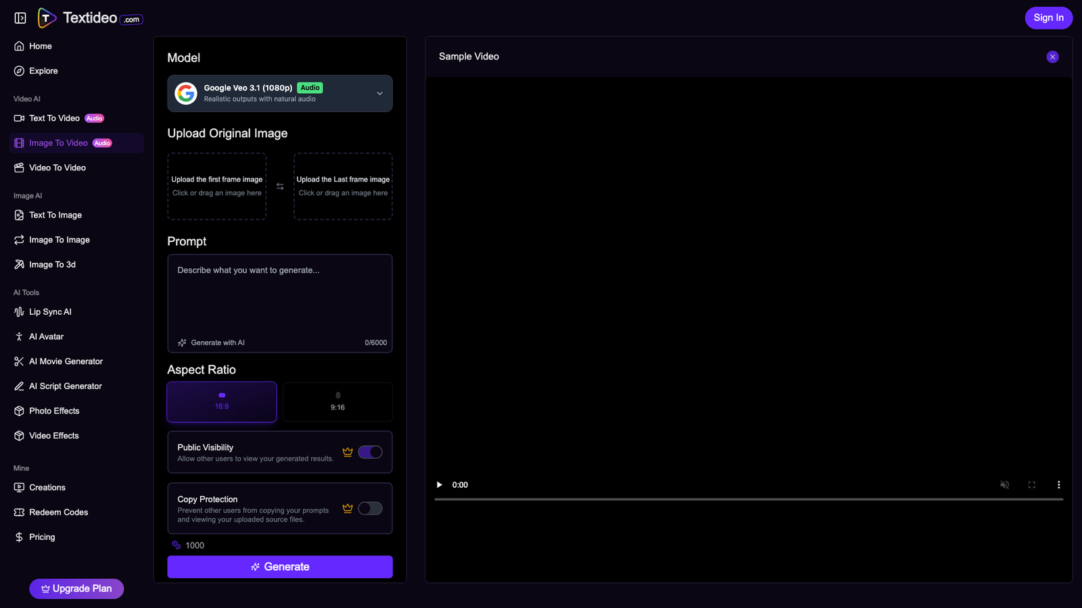Click the AI Movie Generator scissors icon

(x=19, y=361)
